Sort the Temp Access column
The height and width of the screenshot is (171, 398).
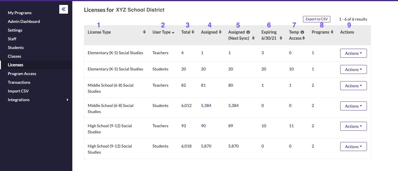[x=304, y=38]
